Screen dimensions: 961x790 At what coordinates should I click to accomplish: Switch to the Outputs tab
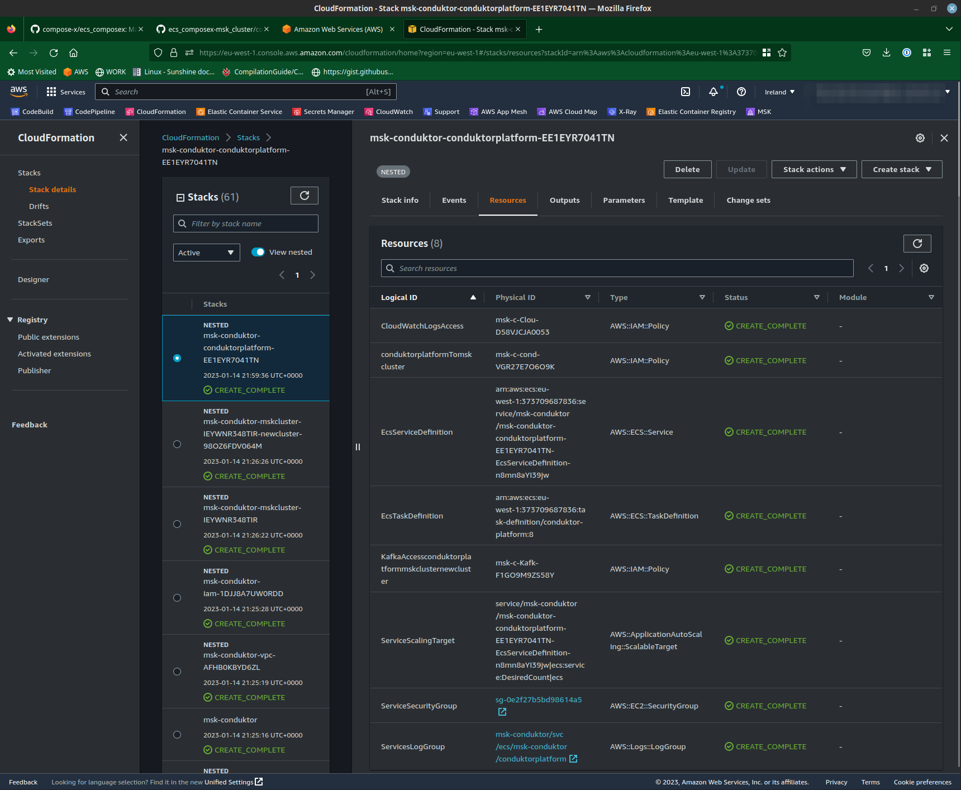[x=565, y=200]
